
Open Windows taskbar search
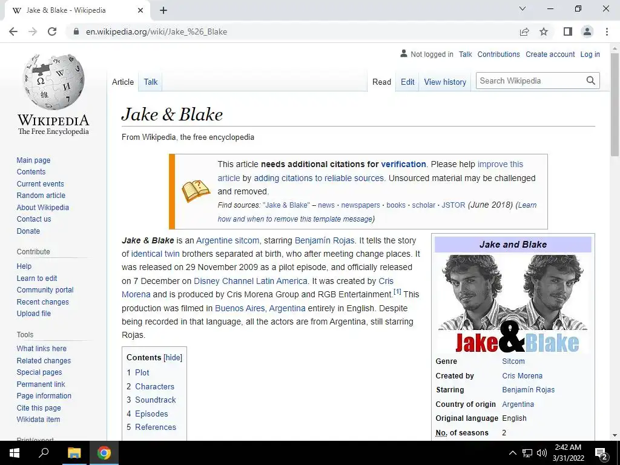[x=44, y=453]
